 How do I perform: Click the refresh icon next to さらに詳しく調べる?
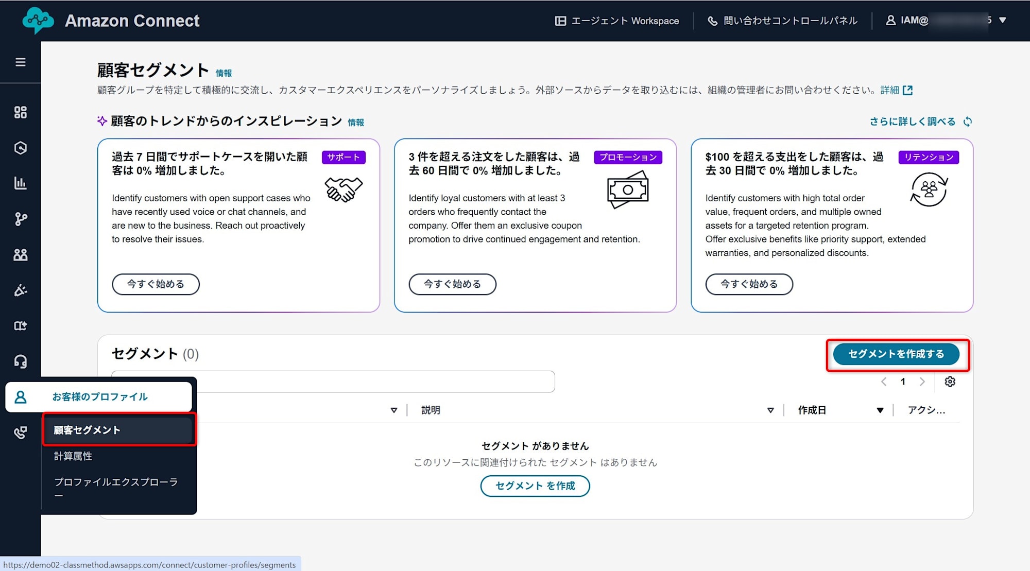pyautogui.click(x=968, y=122)
